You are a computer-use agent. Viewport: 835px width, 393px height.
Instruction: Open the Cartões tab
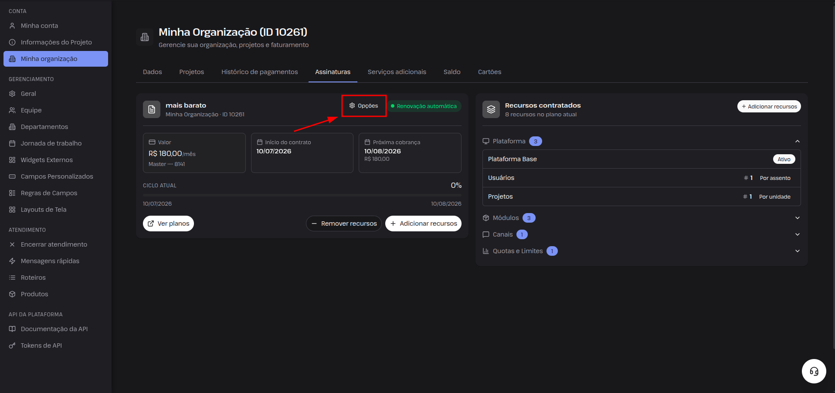[x=489, y=72]
